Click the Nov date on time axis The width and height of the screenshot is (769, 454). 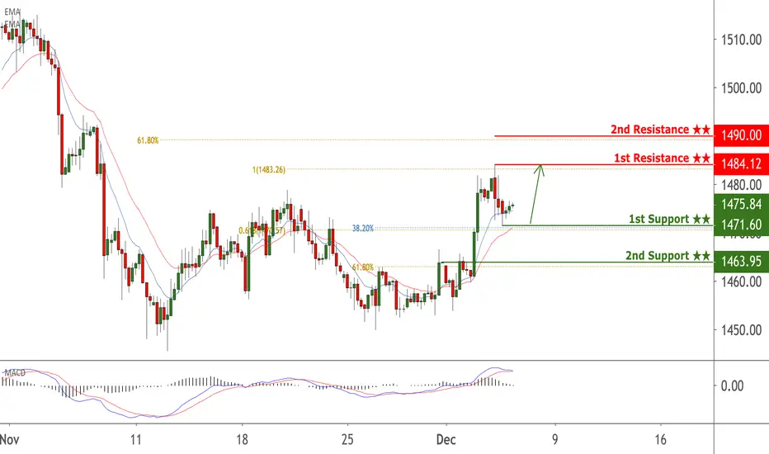9,439
